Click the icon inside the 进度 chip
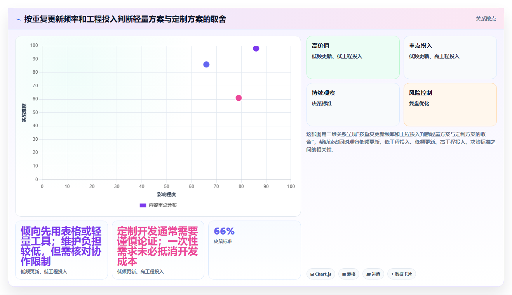The height and width of the screenshot is (295, 512). pos(368,274)
